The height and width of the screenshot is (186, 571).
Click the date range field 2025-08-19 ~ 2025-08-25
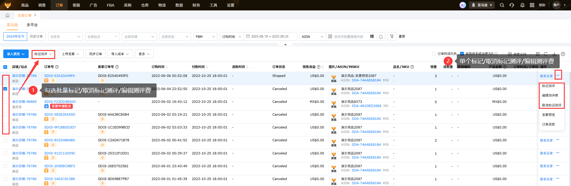pos(270,36)
